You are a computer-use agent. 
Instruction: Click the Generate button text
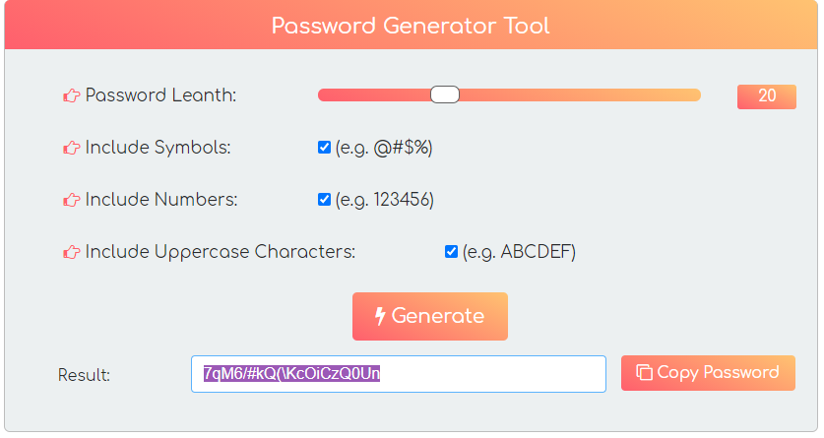[x=438, y=316]
